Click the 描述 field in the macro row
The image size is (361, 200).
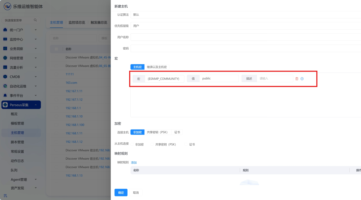click(275, 78)
